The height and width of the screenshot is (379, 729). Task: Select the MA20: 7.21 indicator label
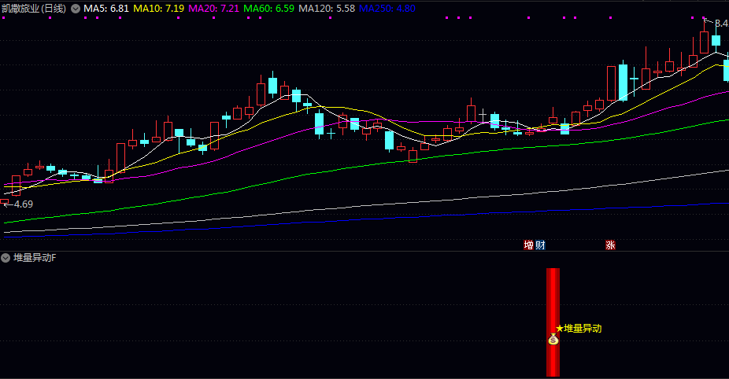[214, 9]
